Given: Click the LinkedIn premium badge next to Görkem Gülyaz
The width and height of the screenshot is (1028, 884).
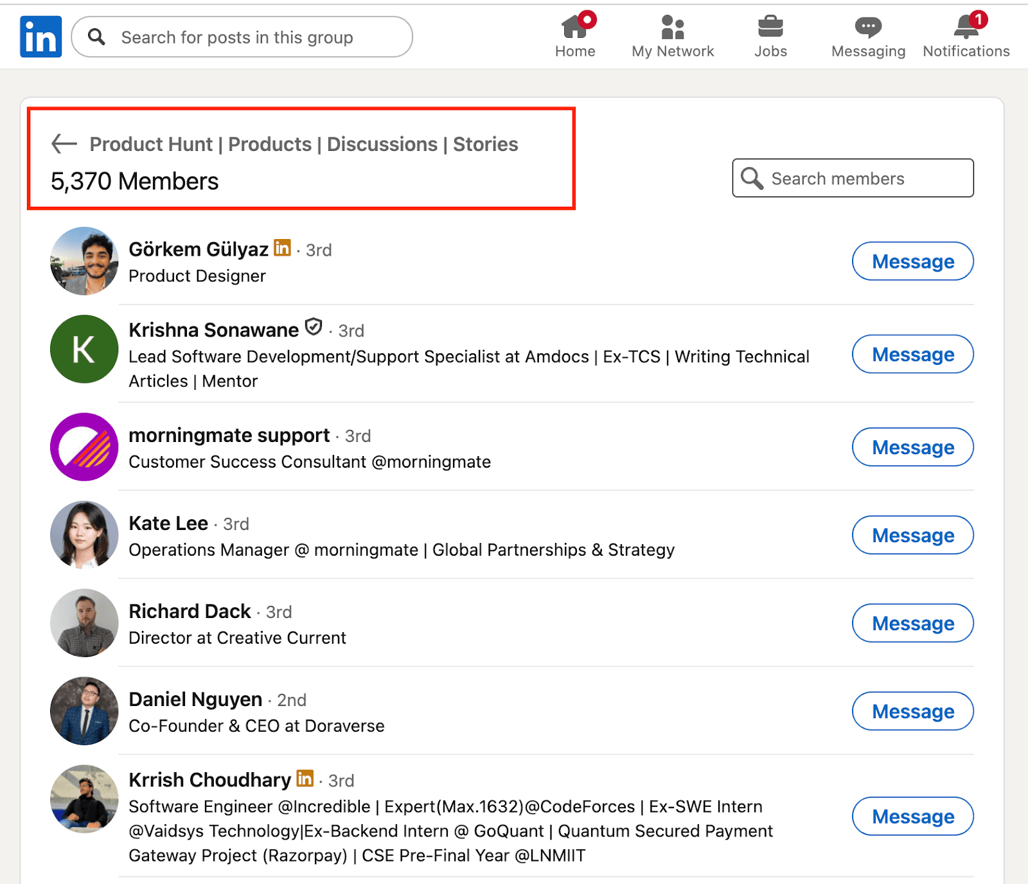Looking at the screenshot, I should pyautogui.click(x=282, y=247).
